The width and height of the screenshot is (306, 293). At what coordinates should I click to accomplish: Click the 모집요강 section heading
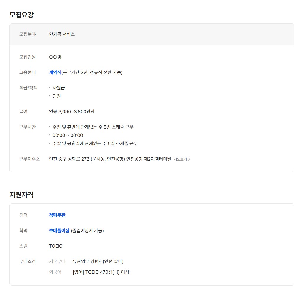click(x=21, y=15)
